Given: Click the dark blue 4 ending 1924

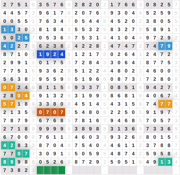Looking at the screenshot, I should (x=62, y=54).
